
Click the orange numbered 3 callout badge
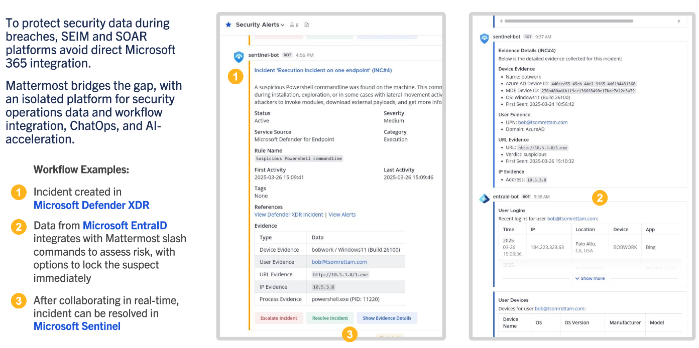coord(350,335)
